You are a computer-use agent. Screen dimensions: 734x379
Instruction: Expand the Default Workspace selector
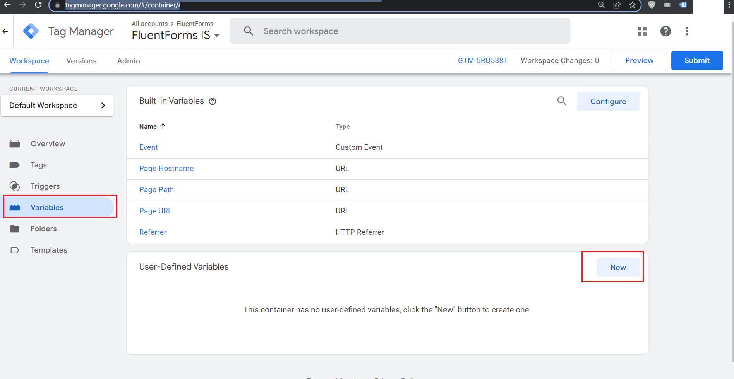[57, 106]
